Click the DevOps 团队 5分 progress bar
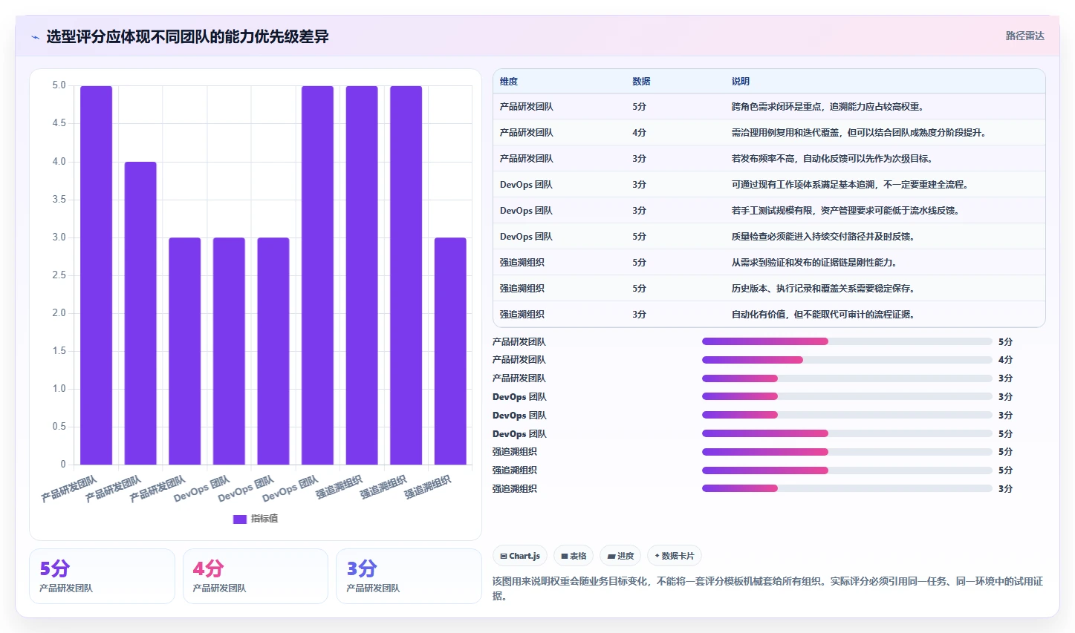 (847, 433)
